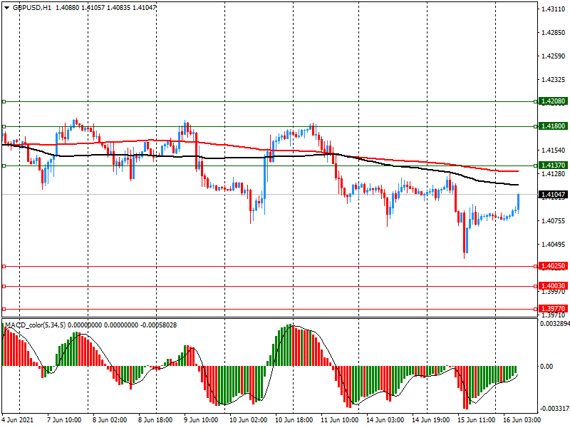Click the left handle of the 1.39770 line
The height and width of the screenshot is (428, 570).
point(4,310)
